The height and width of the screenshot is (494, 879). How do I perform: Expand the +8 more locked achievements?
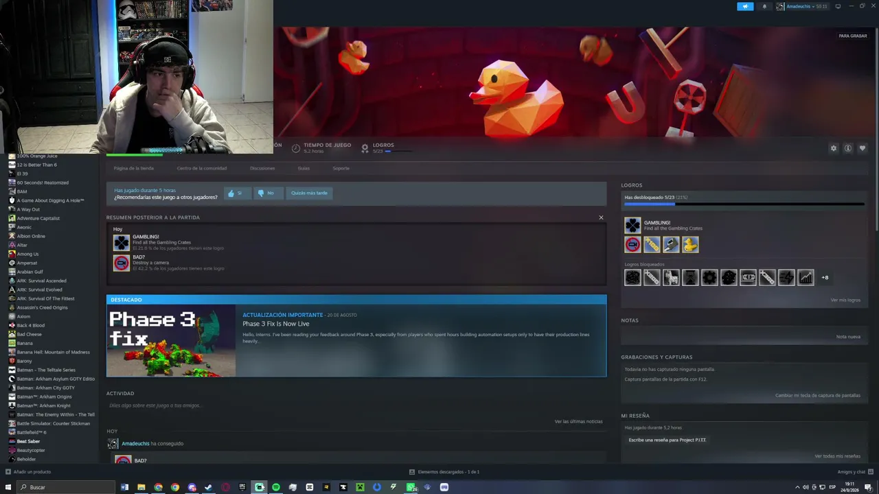coord(825,278)
